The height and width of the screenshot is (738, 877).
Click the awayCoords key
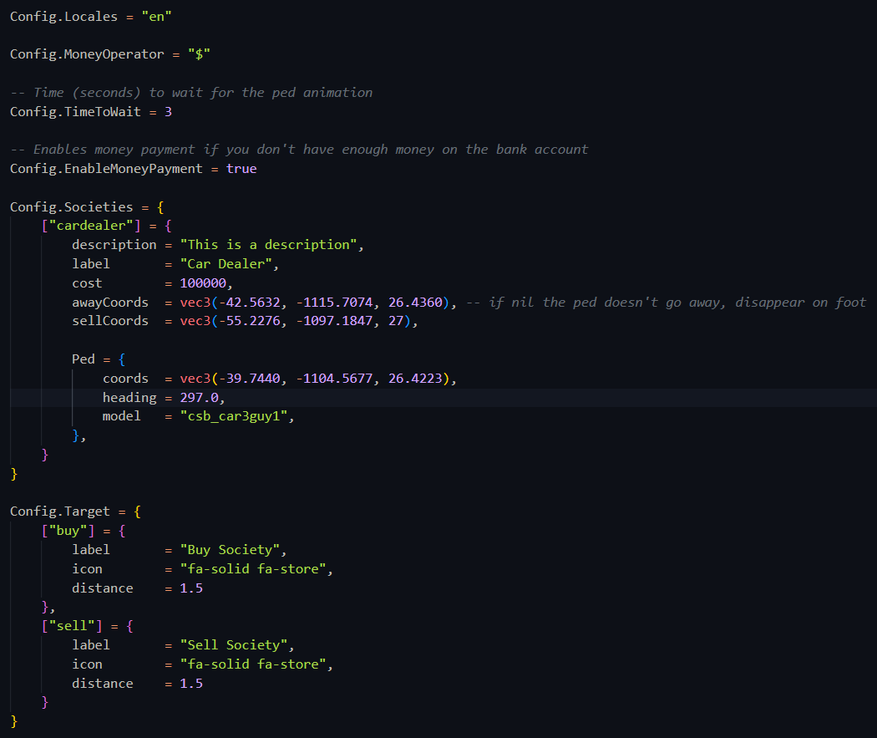(110, 303)
